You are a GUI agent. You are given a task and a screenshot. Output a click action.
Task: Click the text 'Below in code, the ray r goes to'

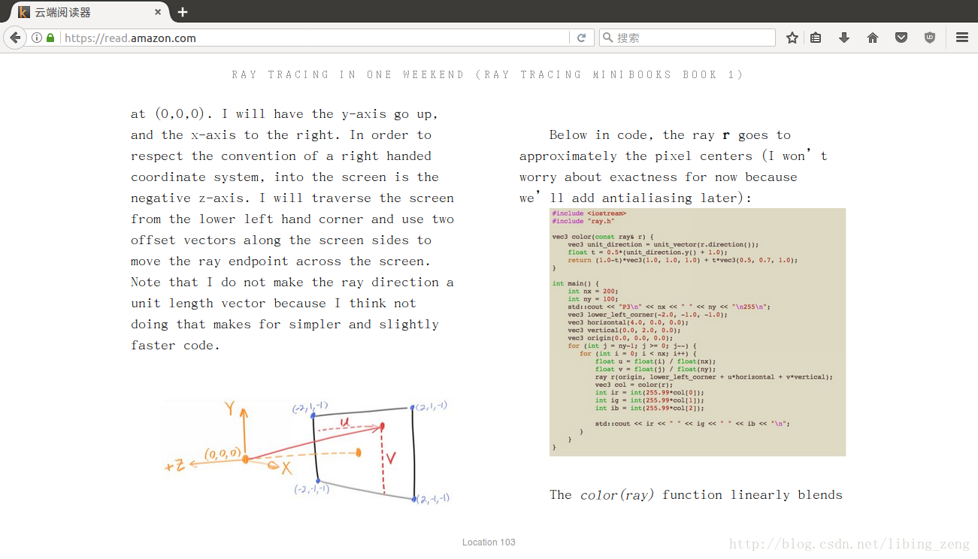point(670,135)
